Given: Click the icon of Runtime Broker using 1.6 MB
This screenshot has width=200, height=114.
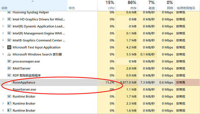Looking at the screenshot, I should [9, 111].
